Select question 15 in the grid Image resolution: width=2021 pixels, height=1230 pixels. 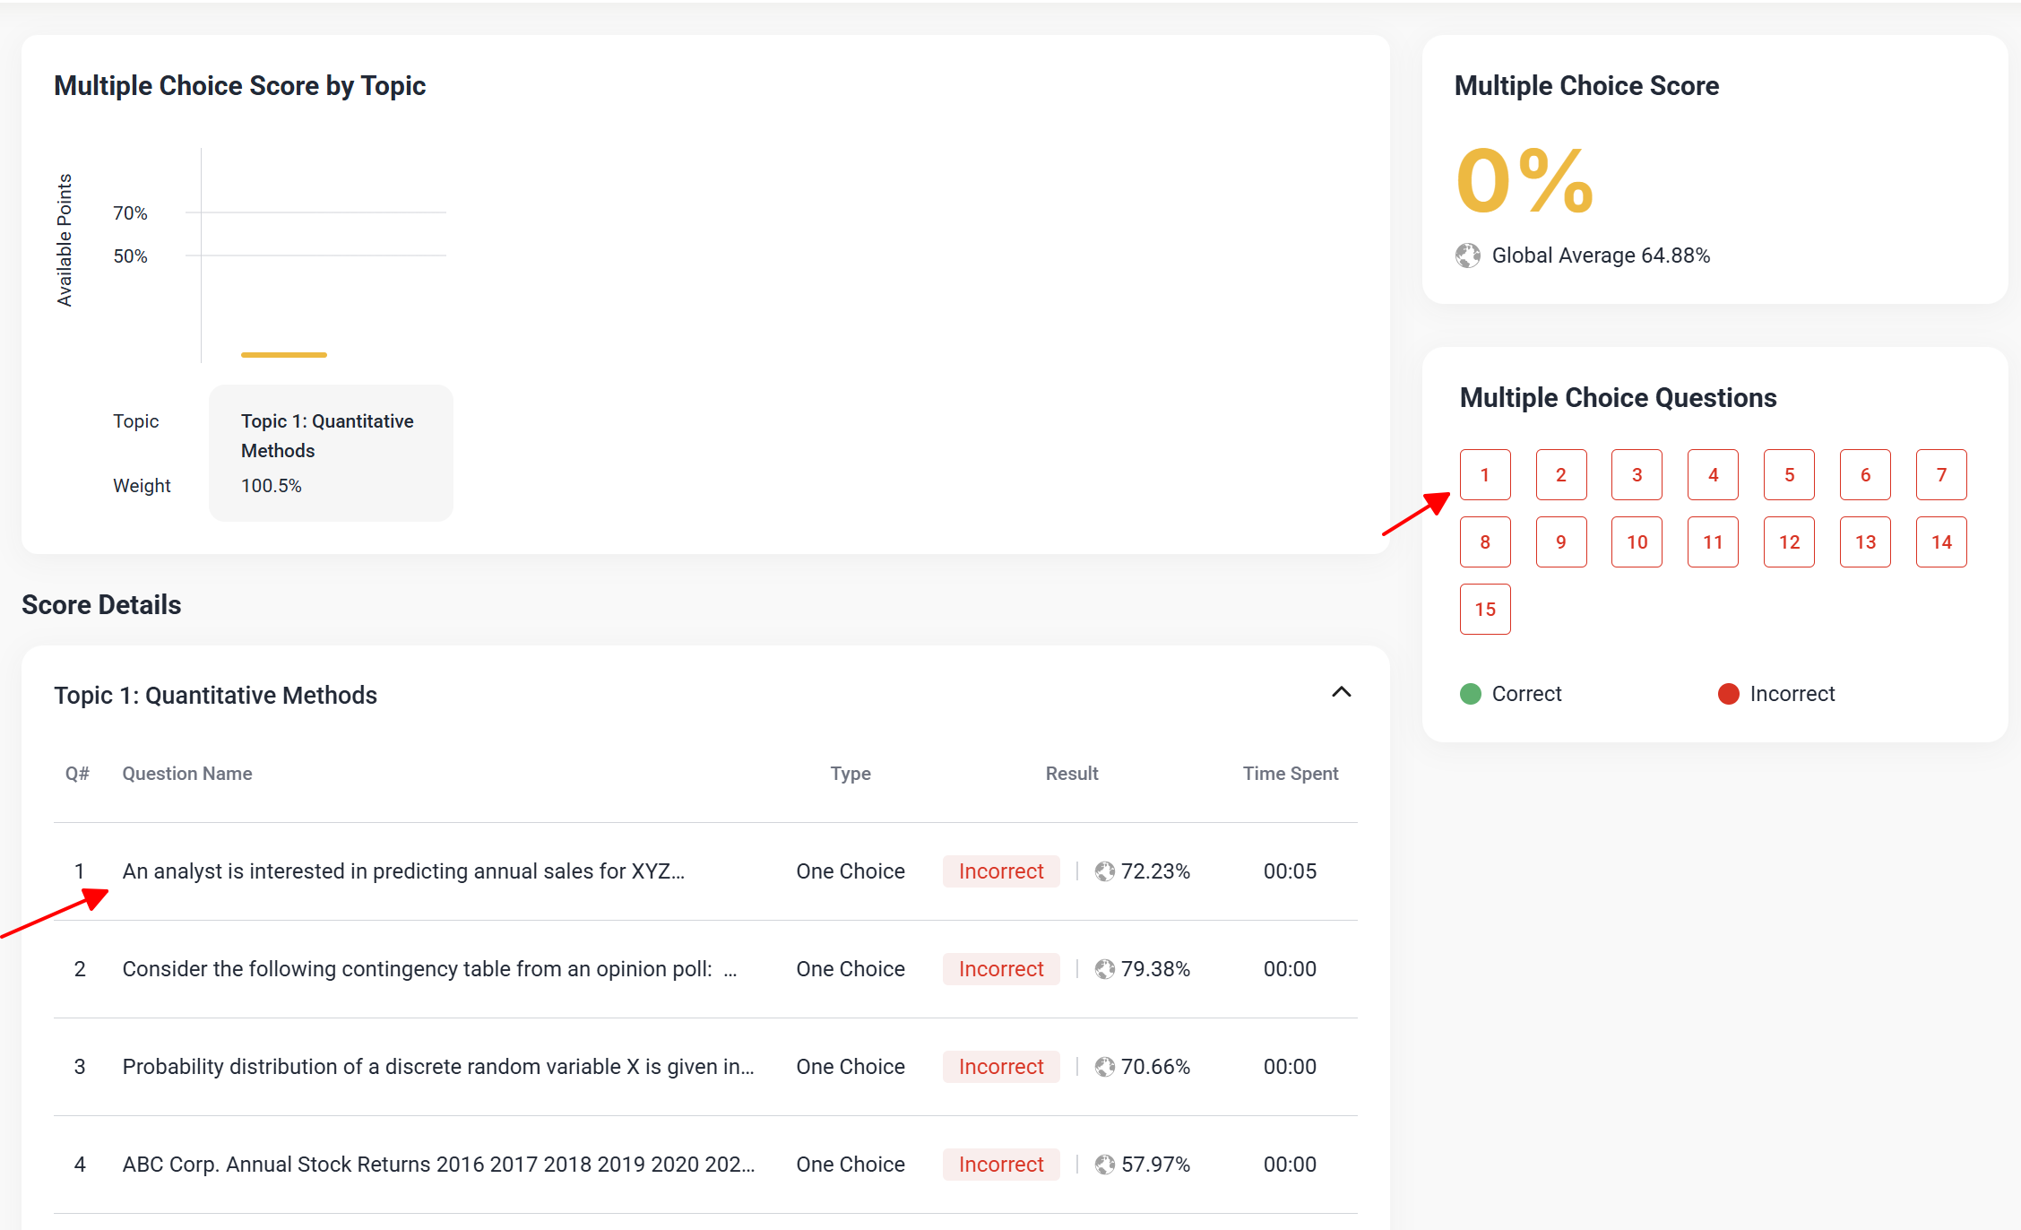pyautogui.click(x=1484, y=610)
